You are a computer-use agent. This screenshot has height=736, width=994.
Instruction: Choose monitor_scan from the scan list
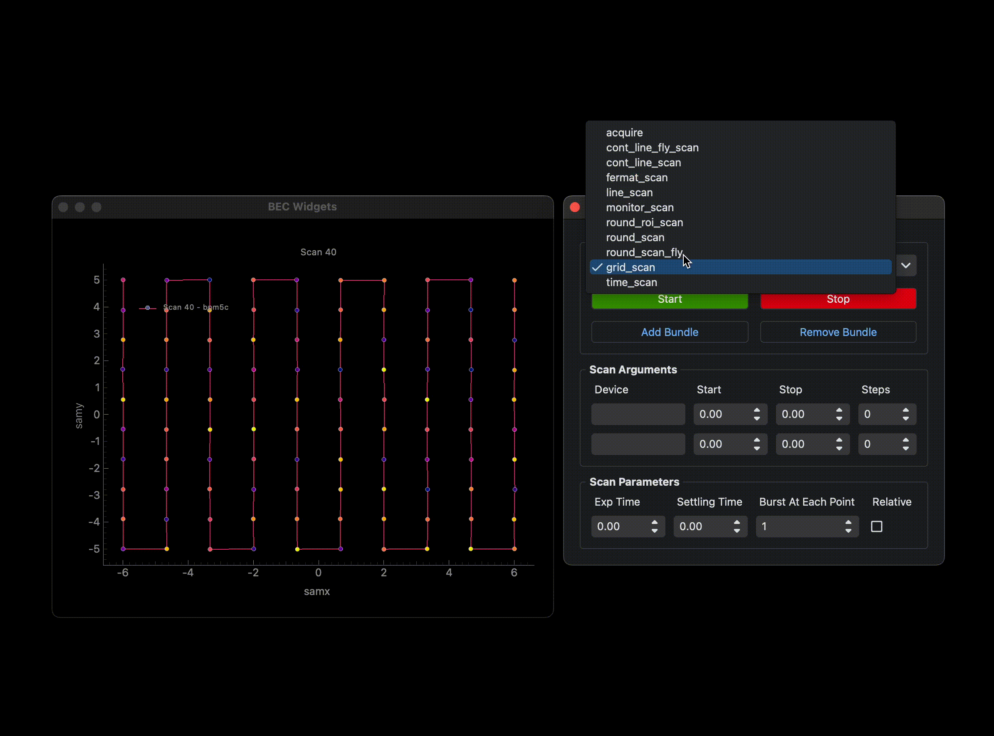click(x=639, y=207)
